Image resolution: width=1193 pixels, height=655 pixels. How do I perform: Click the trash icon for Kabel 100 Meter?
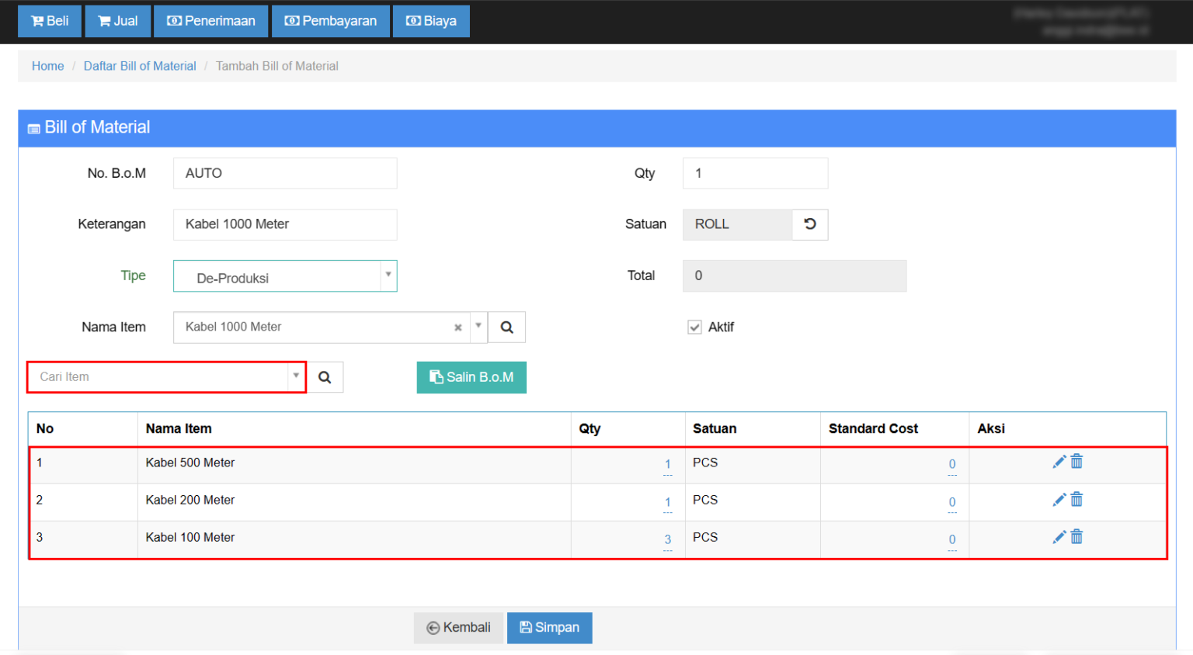(1076, 536)
